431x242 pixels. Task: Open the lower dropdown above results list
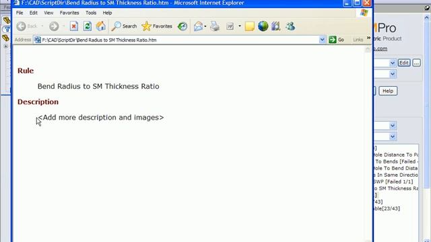pos(392,136)
